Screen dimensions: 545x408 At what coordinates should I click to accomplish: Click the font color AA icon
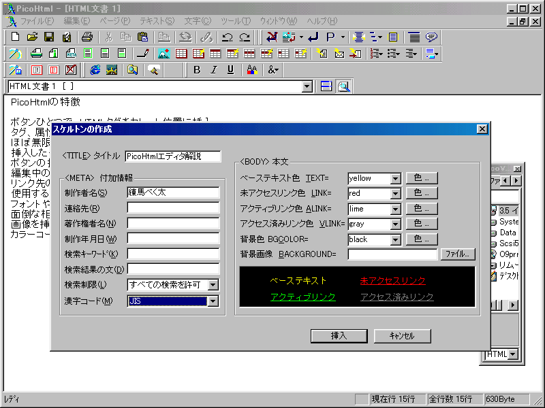pyautogui.click(x=251, y=69)
